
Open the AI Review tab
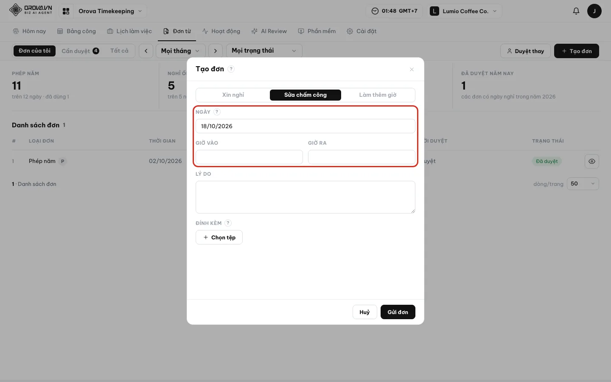269,31
